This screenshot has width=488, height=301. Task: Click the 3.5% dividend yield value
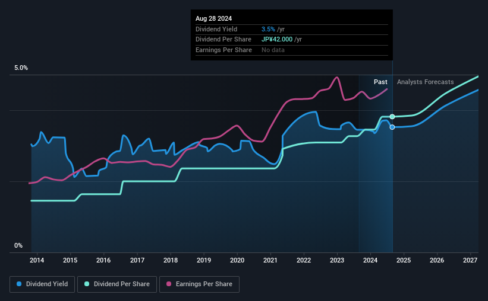click(268, 29)
